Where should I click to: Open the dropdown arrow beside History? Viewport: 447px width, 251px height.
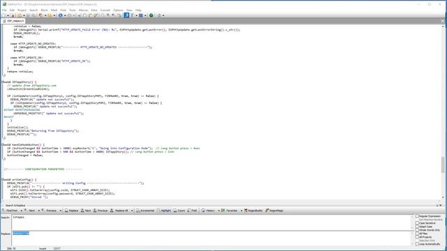click(x=219, y=211)
